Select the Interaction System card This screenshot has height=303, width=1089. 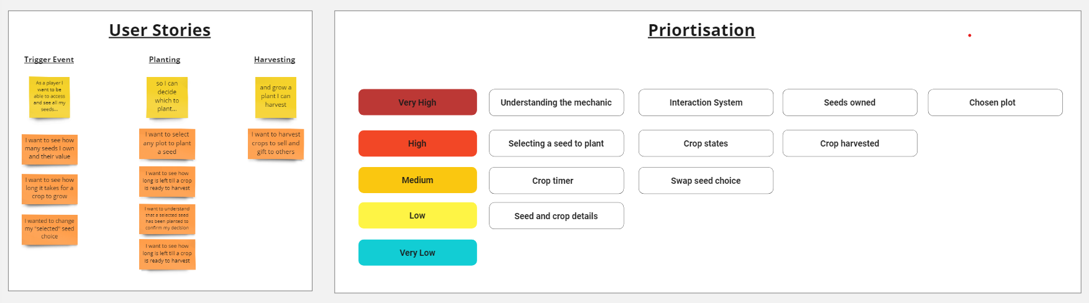[706, 102]
